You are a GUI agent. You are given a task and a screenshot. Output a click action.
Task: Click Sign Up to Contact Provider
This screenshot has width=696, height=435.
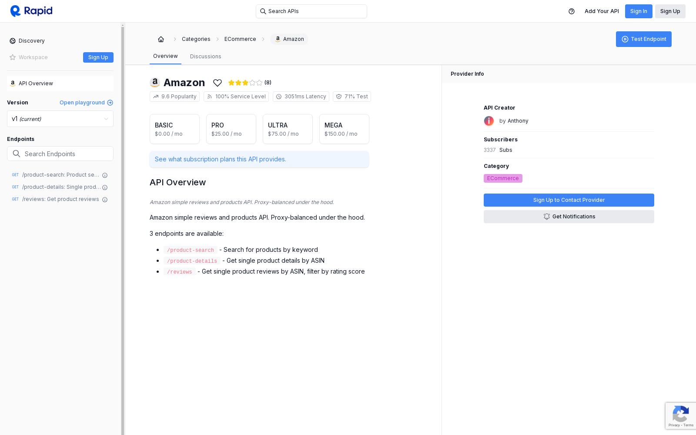coord(569,200)
